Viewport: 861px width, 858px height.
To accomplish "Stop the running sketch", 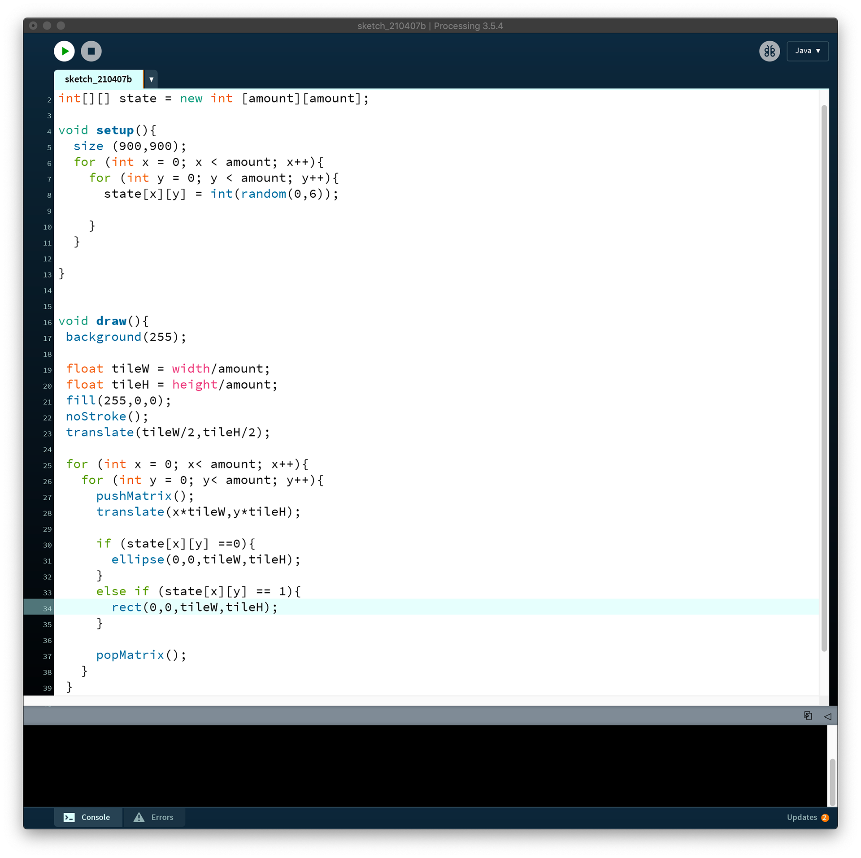I will tap(91, 51).
